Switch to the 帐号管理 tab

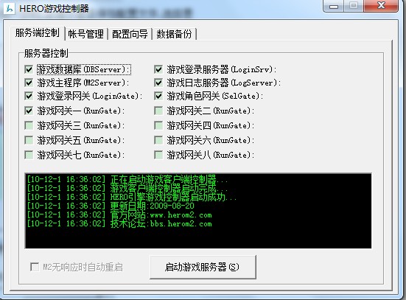pyautogui.click(x=85, y=34)
